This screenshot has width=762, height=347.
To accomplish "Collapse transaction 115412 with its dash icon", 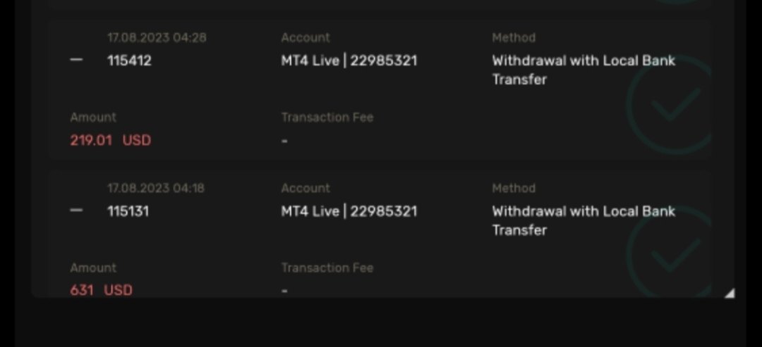I will [76, 61].
